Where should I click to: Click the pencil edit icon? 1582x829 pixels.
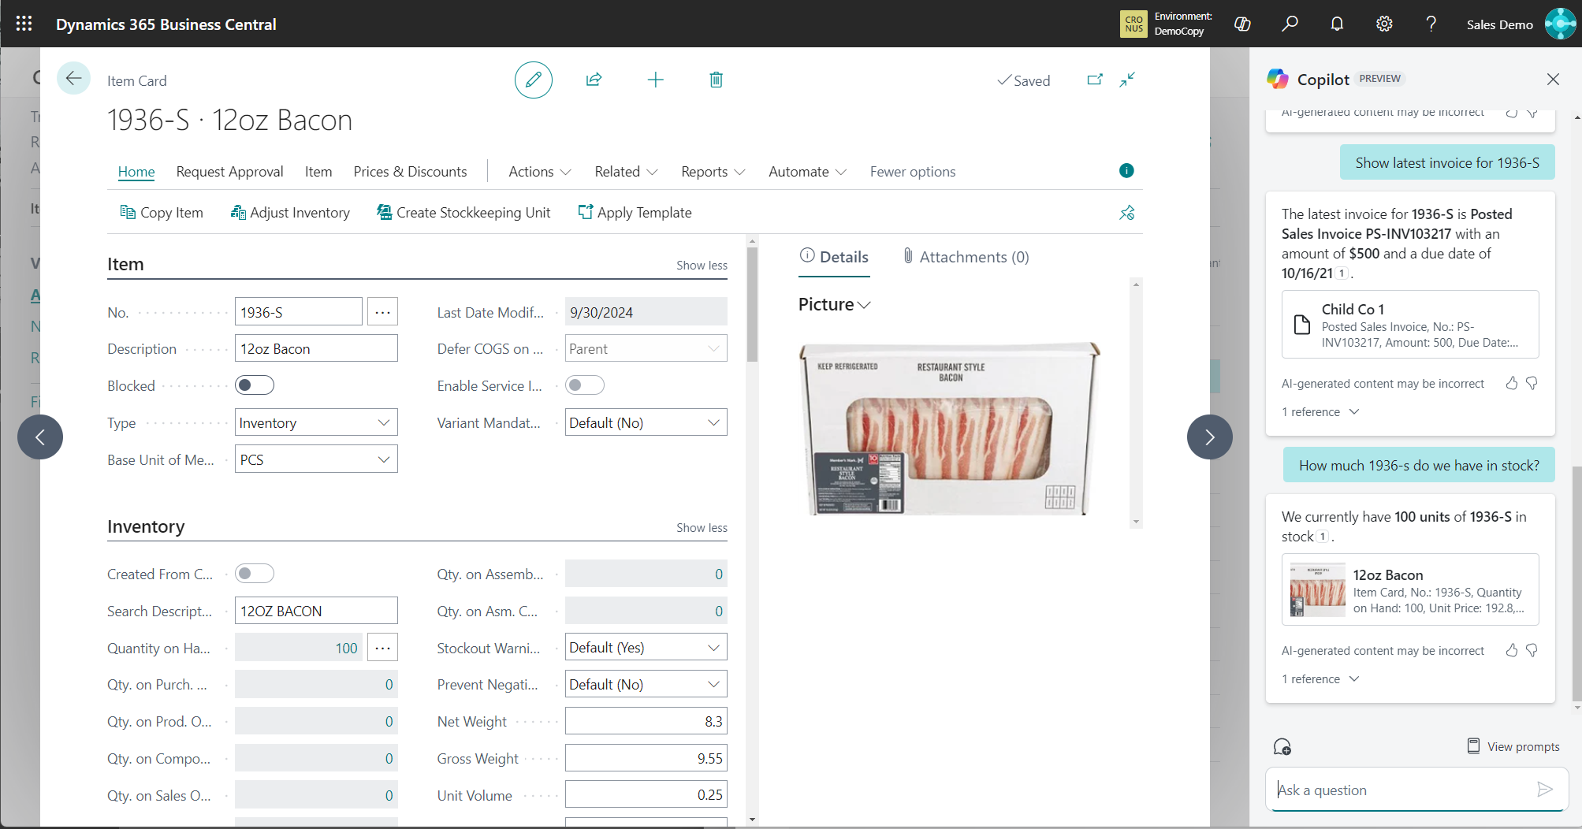coord(534,80)
